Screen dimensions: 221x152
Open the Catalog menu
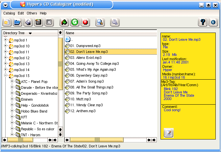[x=9, y=13]
